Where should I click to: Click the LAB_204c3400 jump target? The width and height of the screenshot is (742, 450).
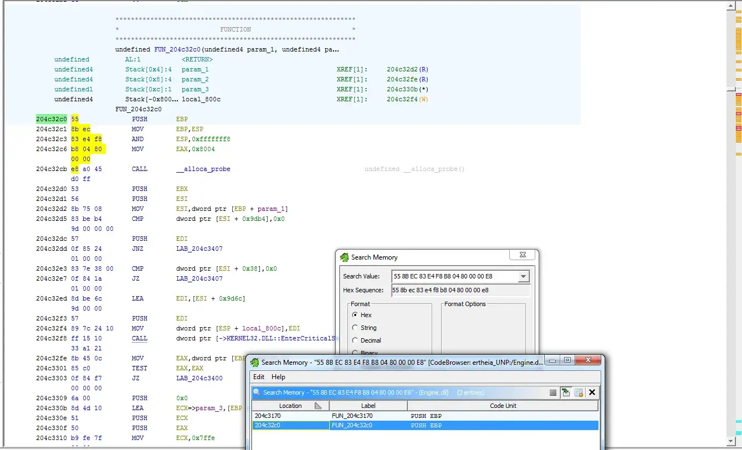[199, 378]
